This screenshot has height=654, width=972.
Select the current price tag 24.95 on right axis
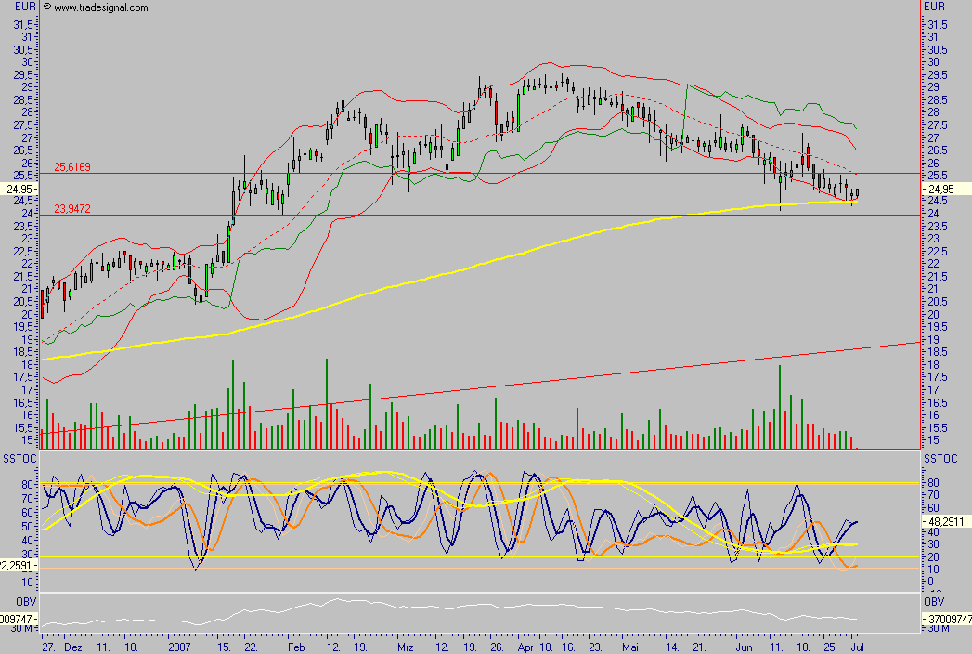[x=942, y=189]
